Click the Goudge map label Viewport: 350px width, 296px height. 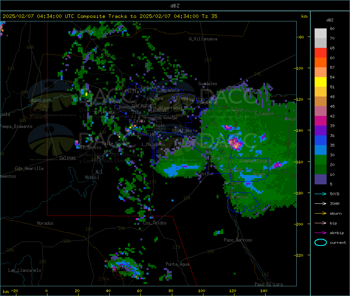(x=170, y=117)
